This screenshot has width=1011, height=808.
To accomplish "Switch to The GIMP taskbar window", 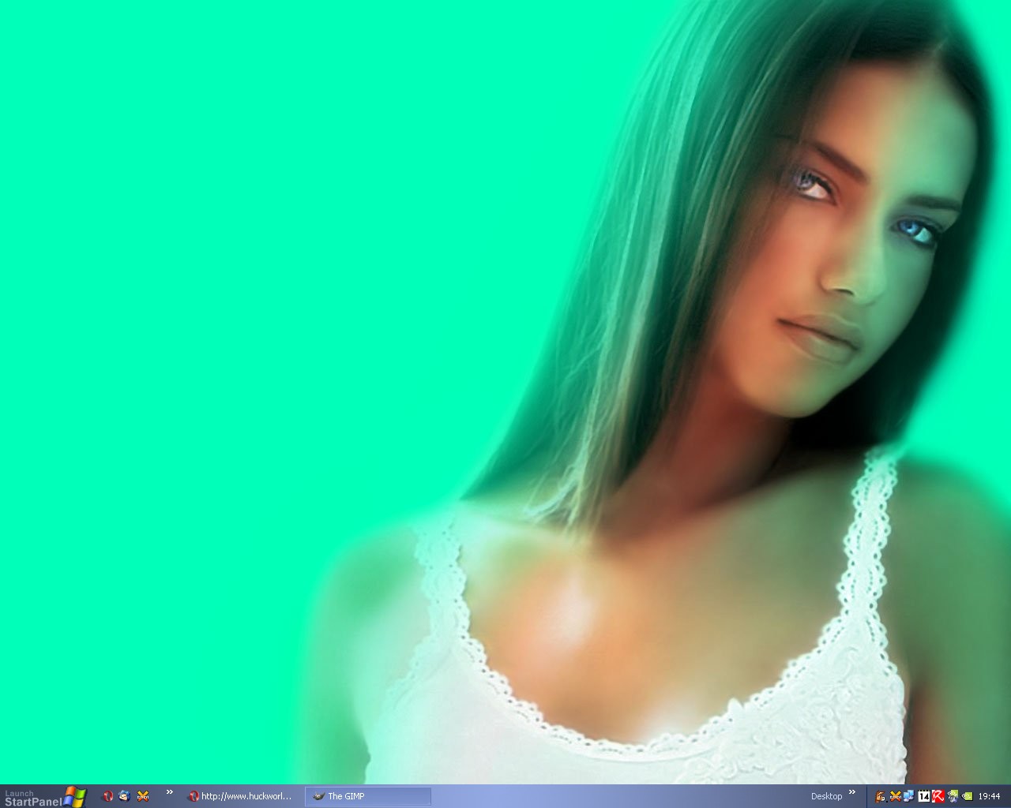I will coord(368,796).
